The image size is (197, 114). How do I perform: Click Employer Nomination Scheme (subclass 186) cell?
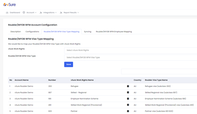tap(165, 99)
